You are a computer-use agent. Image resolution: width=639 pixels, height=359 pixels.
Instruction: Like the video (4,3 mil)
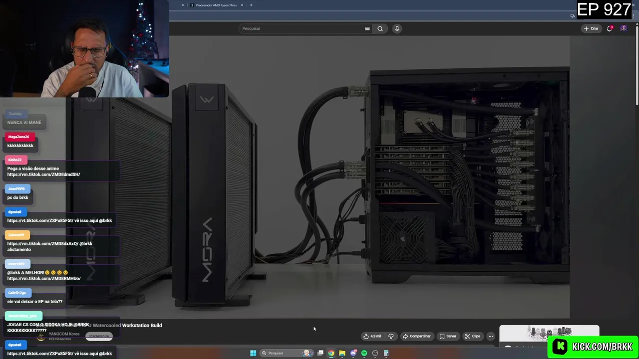click(372, 336)
